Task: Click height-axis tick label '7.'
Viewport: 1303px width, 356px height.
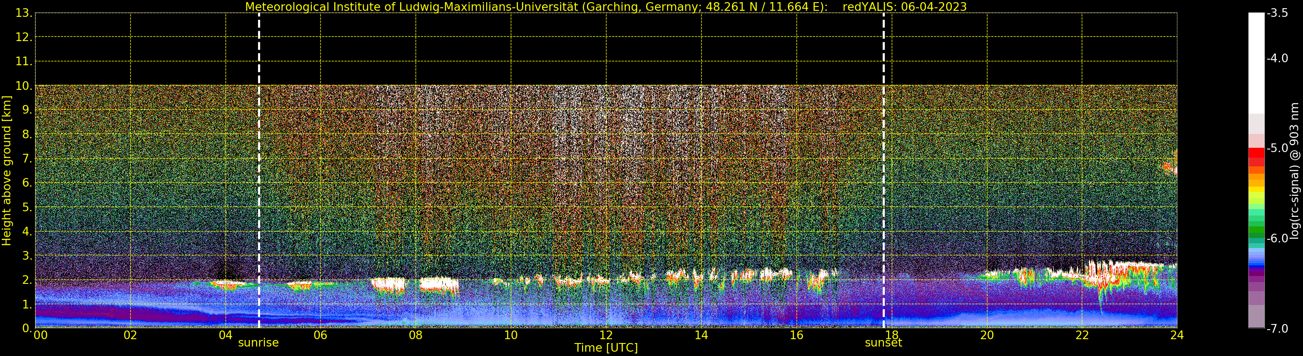Action: click(27, 159)
